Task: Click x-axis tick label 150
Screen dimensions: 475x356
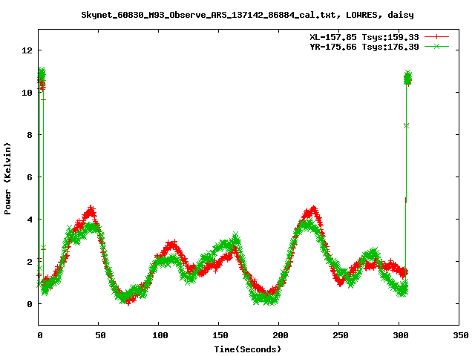Action: [x=220, y=335]
